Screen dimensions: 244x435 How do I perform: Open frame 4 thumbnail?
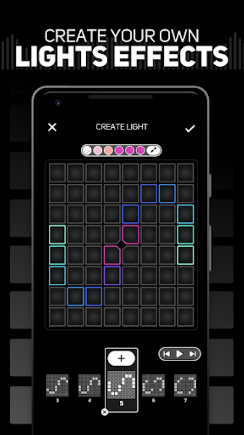point(89,386)
